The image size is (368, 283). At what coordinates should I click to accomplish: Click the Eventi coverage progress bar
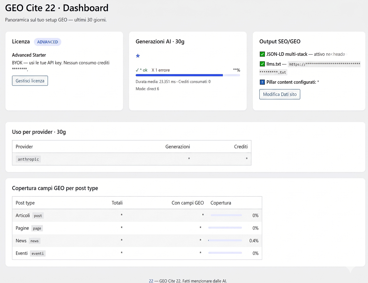(225, 253)
